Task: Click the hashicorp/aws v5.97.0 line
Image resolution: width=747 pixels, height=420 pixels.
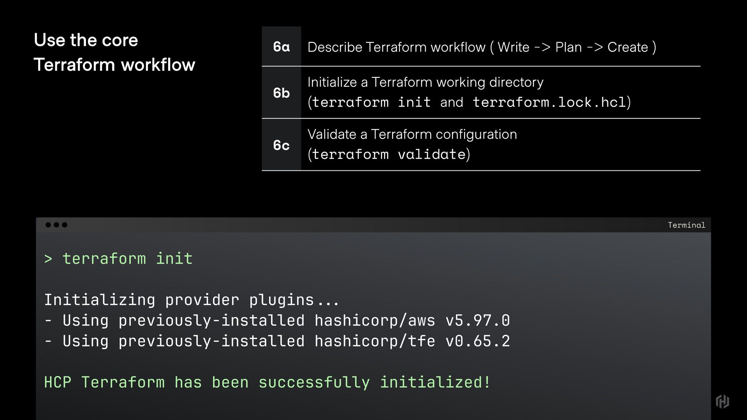Action: tap(277, 320)
